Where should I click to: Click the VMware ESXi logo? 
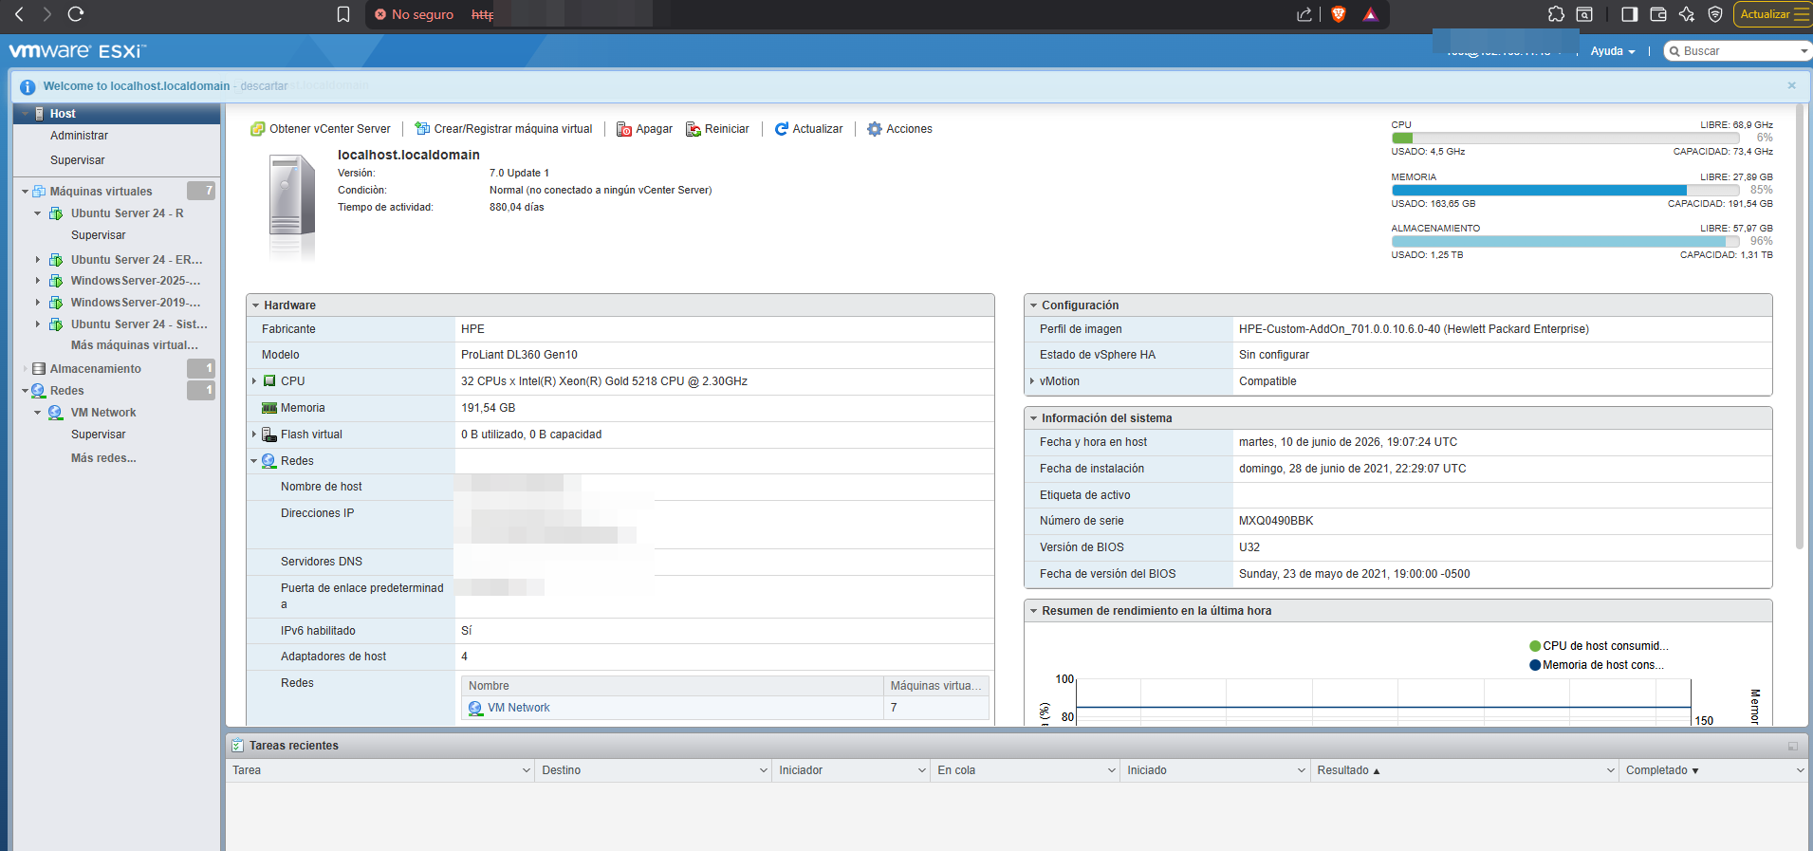point(78,51)
